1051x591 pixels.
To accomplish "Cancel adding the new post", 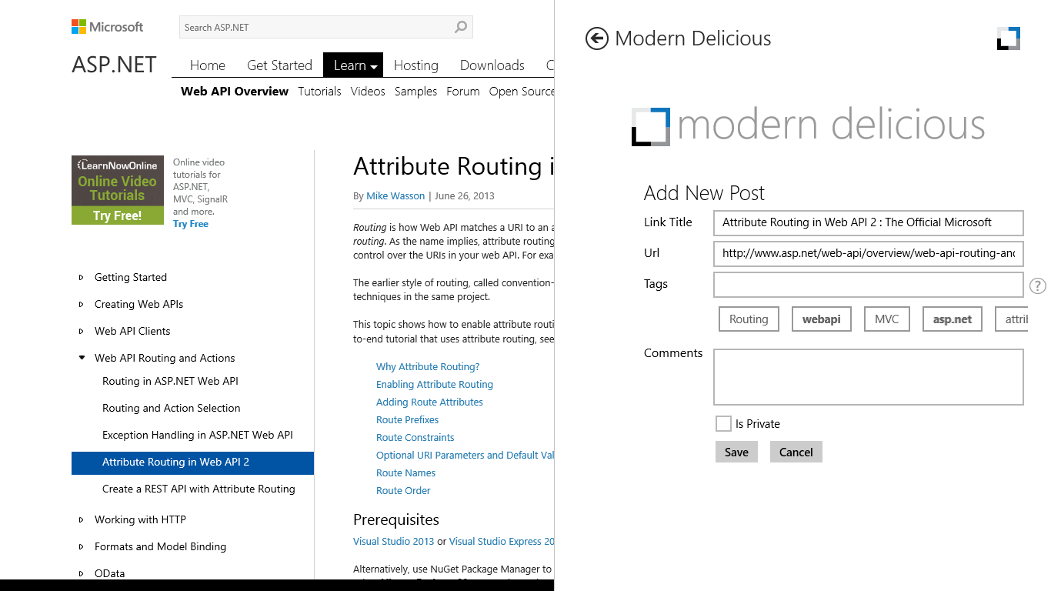I will [796, 452].
